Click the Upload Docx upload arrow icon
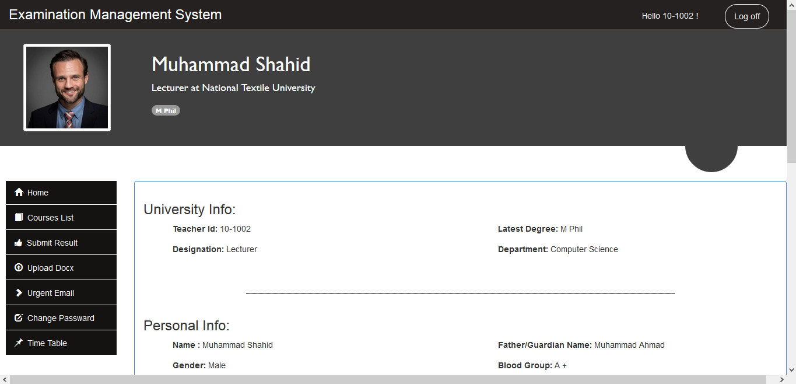Viewport: 796px width, 384px height. click(19, 268)
